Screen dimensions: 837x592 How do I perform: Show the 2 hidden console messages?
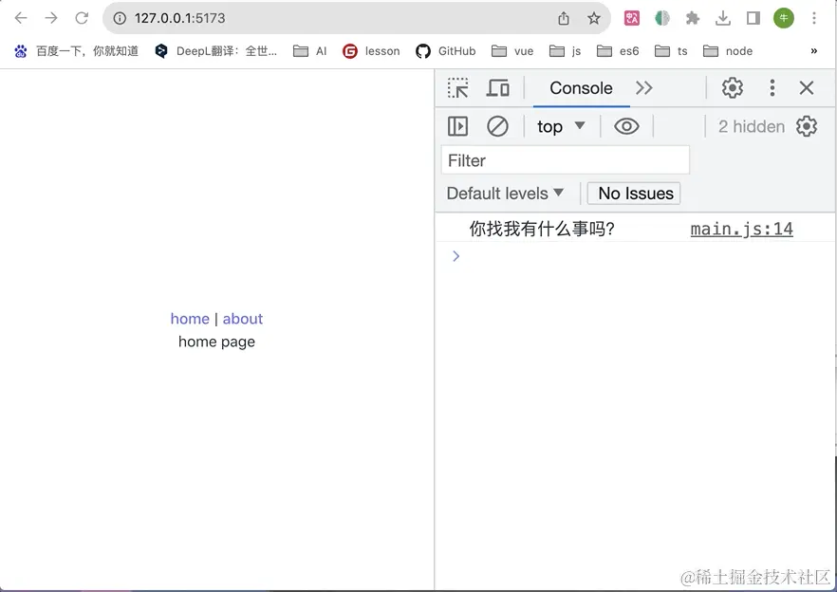(x=751, y=125)
